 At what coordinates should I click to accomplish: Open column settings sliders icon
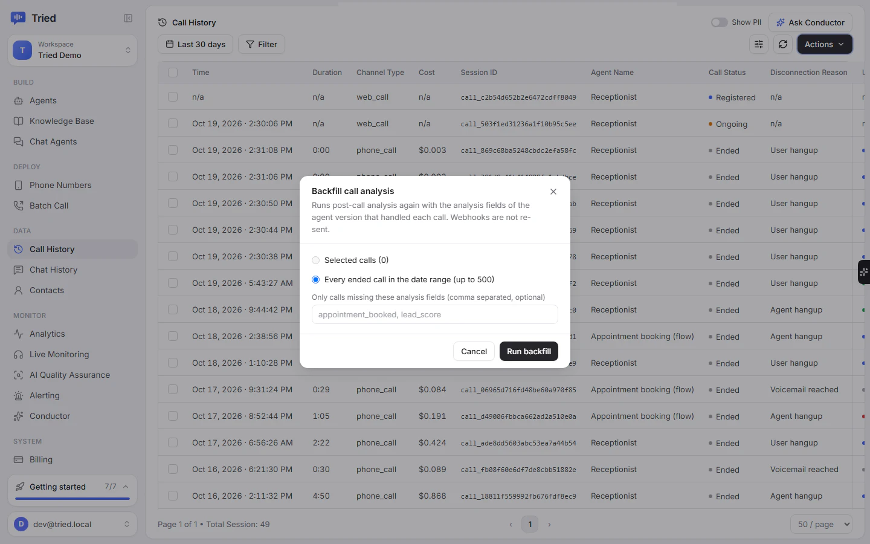tap(759, 44)
